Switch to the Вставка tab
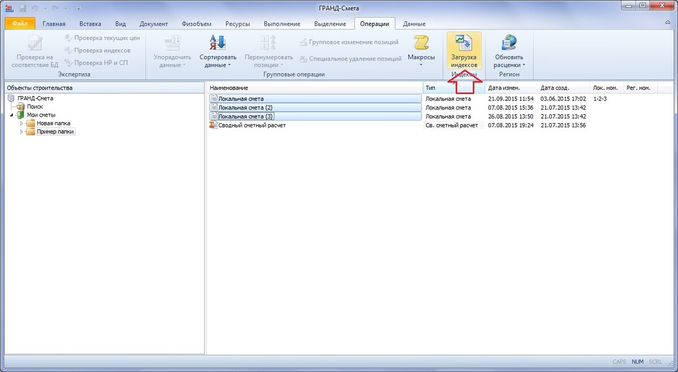Viewport: 678px width, 372px height. tap(90, 24)
